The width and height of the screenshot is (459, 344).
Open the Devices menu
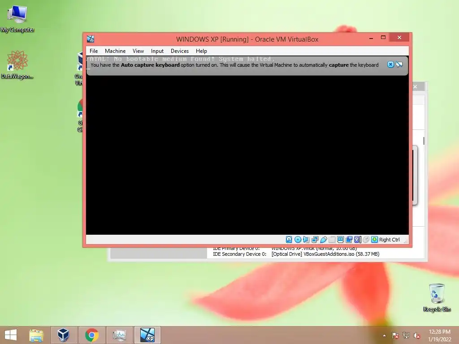pyautogui.click(x=179, y=51)
